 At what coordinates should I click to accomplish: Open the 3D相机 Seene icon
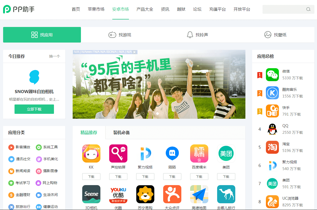[x=91, y=194]
